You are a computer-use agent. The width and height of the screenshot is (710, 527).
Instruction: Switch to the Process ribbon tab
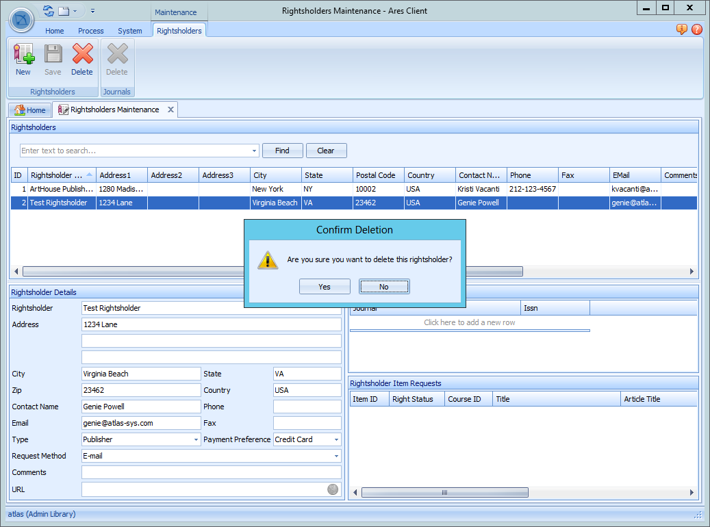[x=90, y=31]
